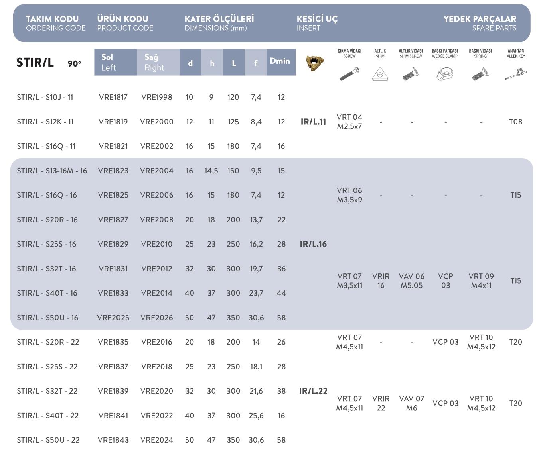539x457 pixels.
Task: Click the gold threading insert image
Action: tap(314, 63)
